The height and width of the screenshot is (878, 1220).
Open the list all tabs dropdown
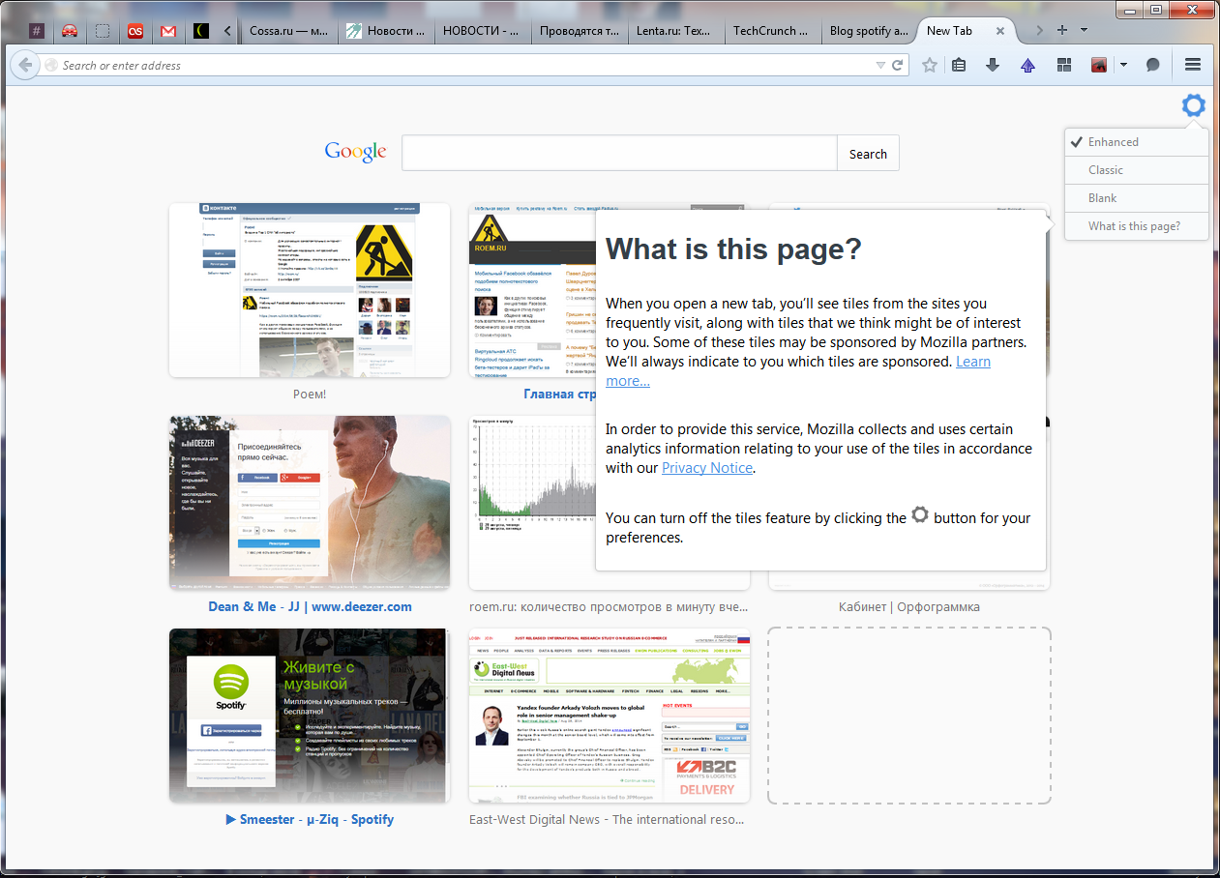(1084, 31)
